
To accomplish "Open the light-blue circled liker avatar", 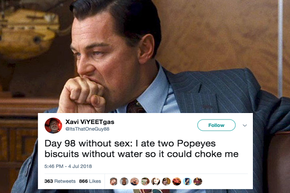I will 187,181.
